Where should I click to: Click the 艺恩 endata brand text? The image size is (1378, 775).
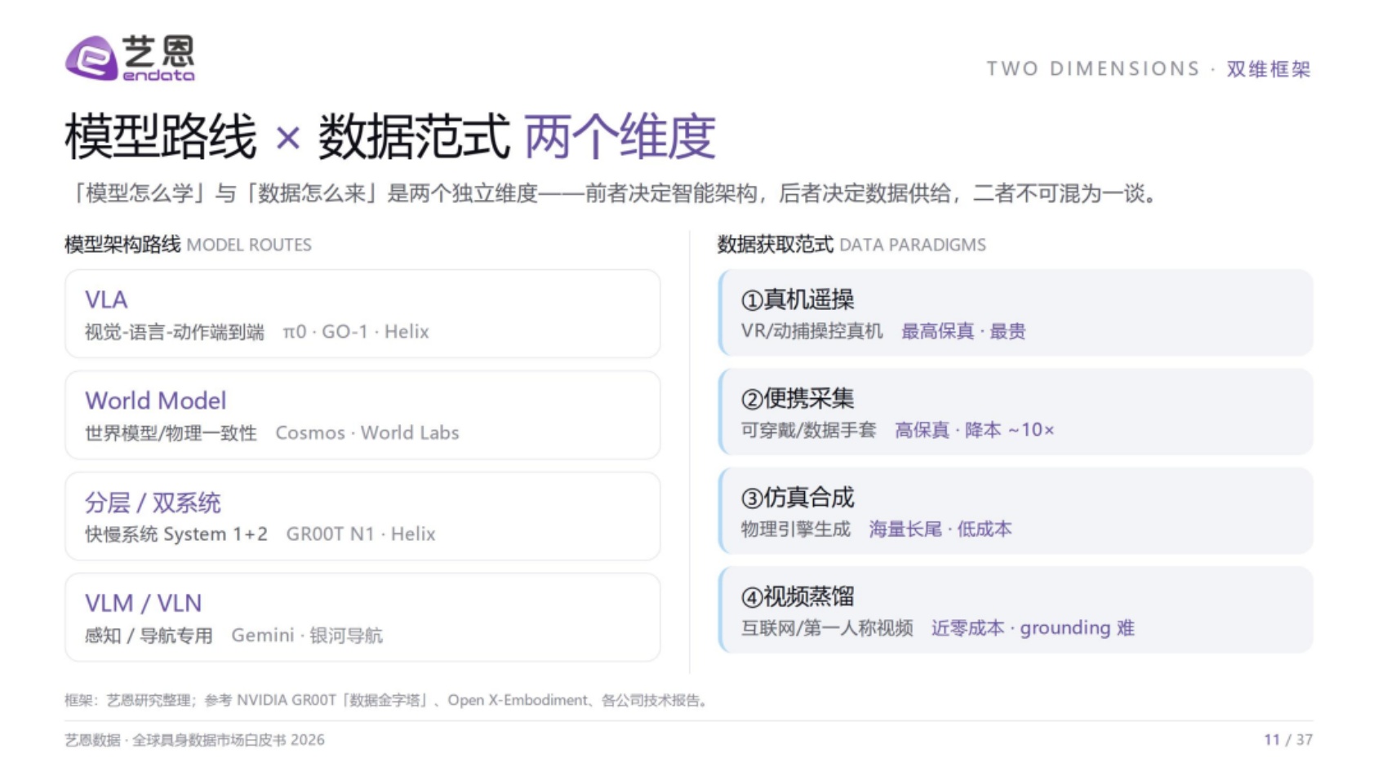pos(158,58)
